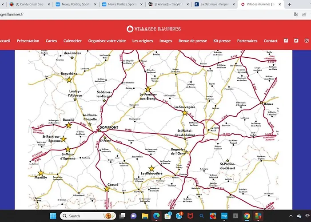Screen dimensions: 311x222
Task: Open Microsoft Edge from the taskbar
Action: pos(156,216)
